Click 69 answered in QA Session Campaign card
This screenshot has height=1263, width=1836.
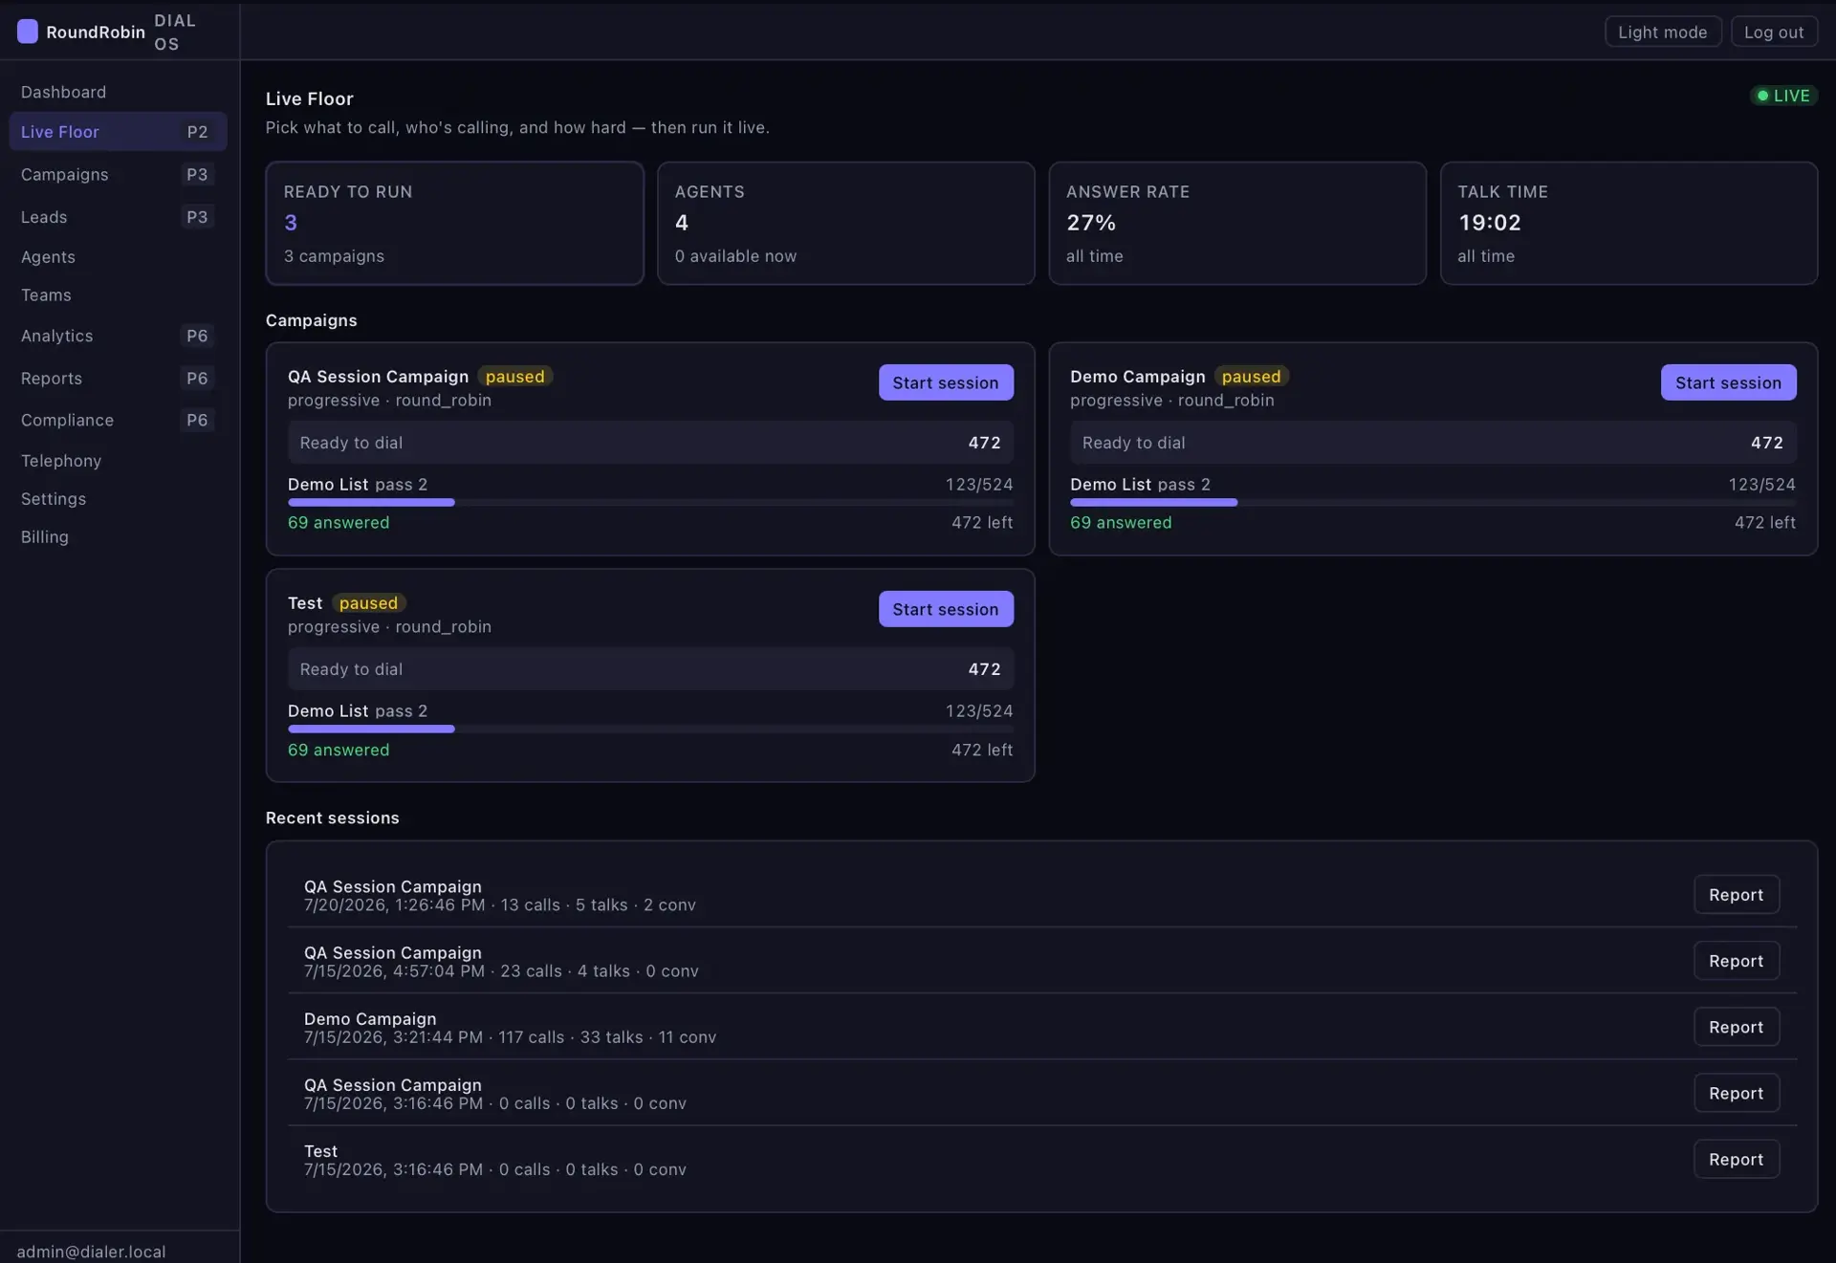click(x=339, y=522)
